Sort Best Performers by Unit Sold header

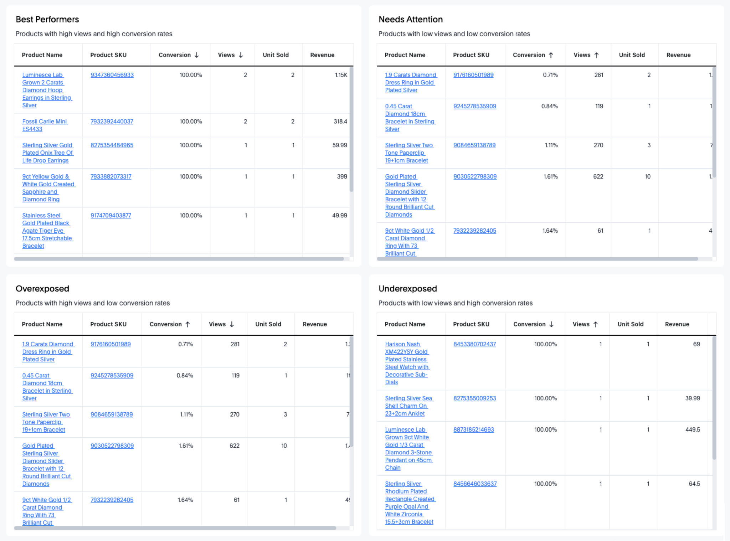click(276, 55)
